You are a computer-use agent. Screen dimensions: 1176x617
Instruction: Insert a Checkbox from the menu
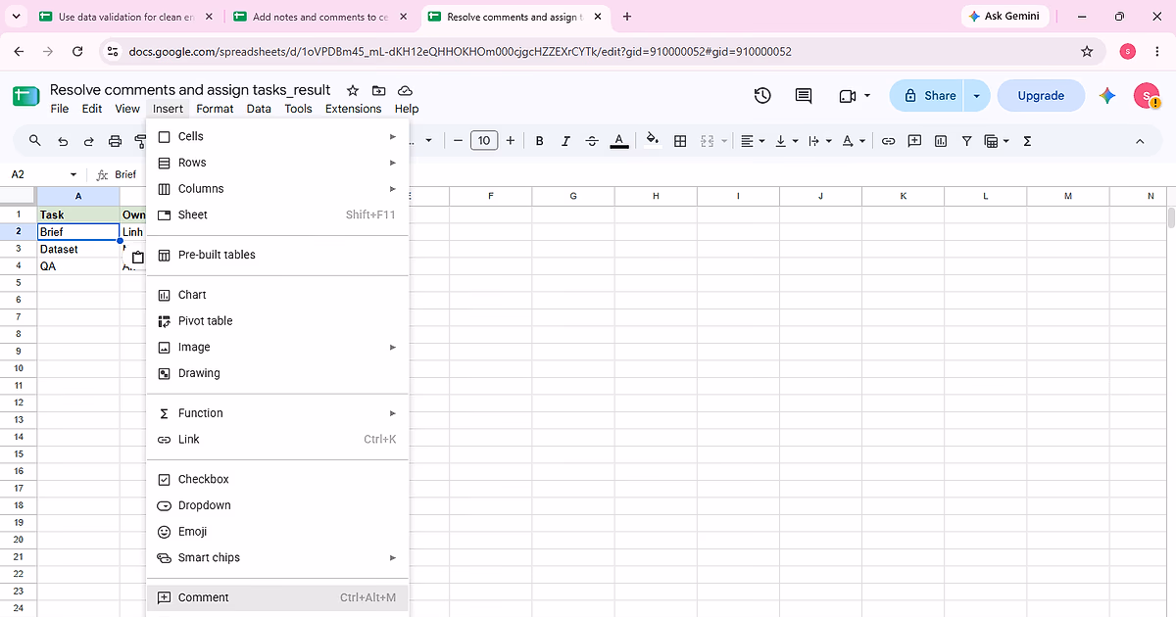click(277, 479)
